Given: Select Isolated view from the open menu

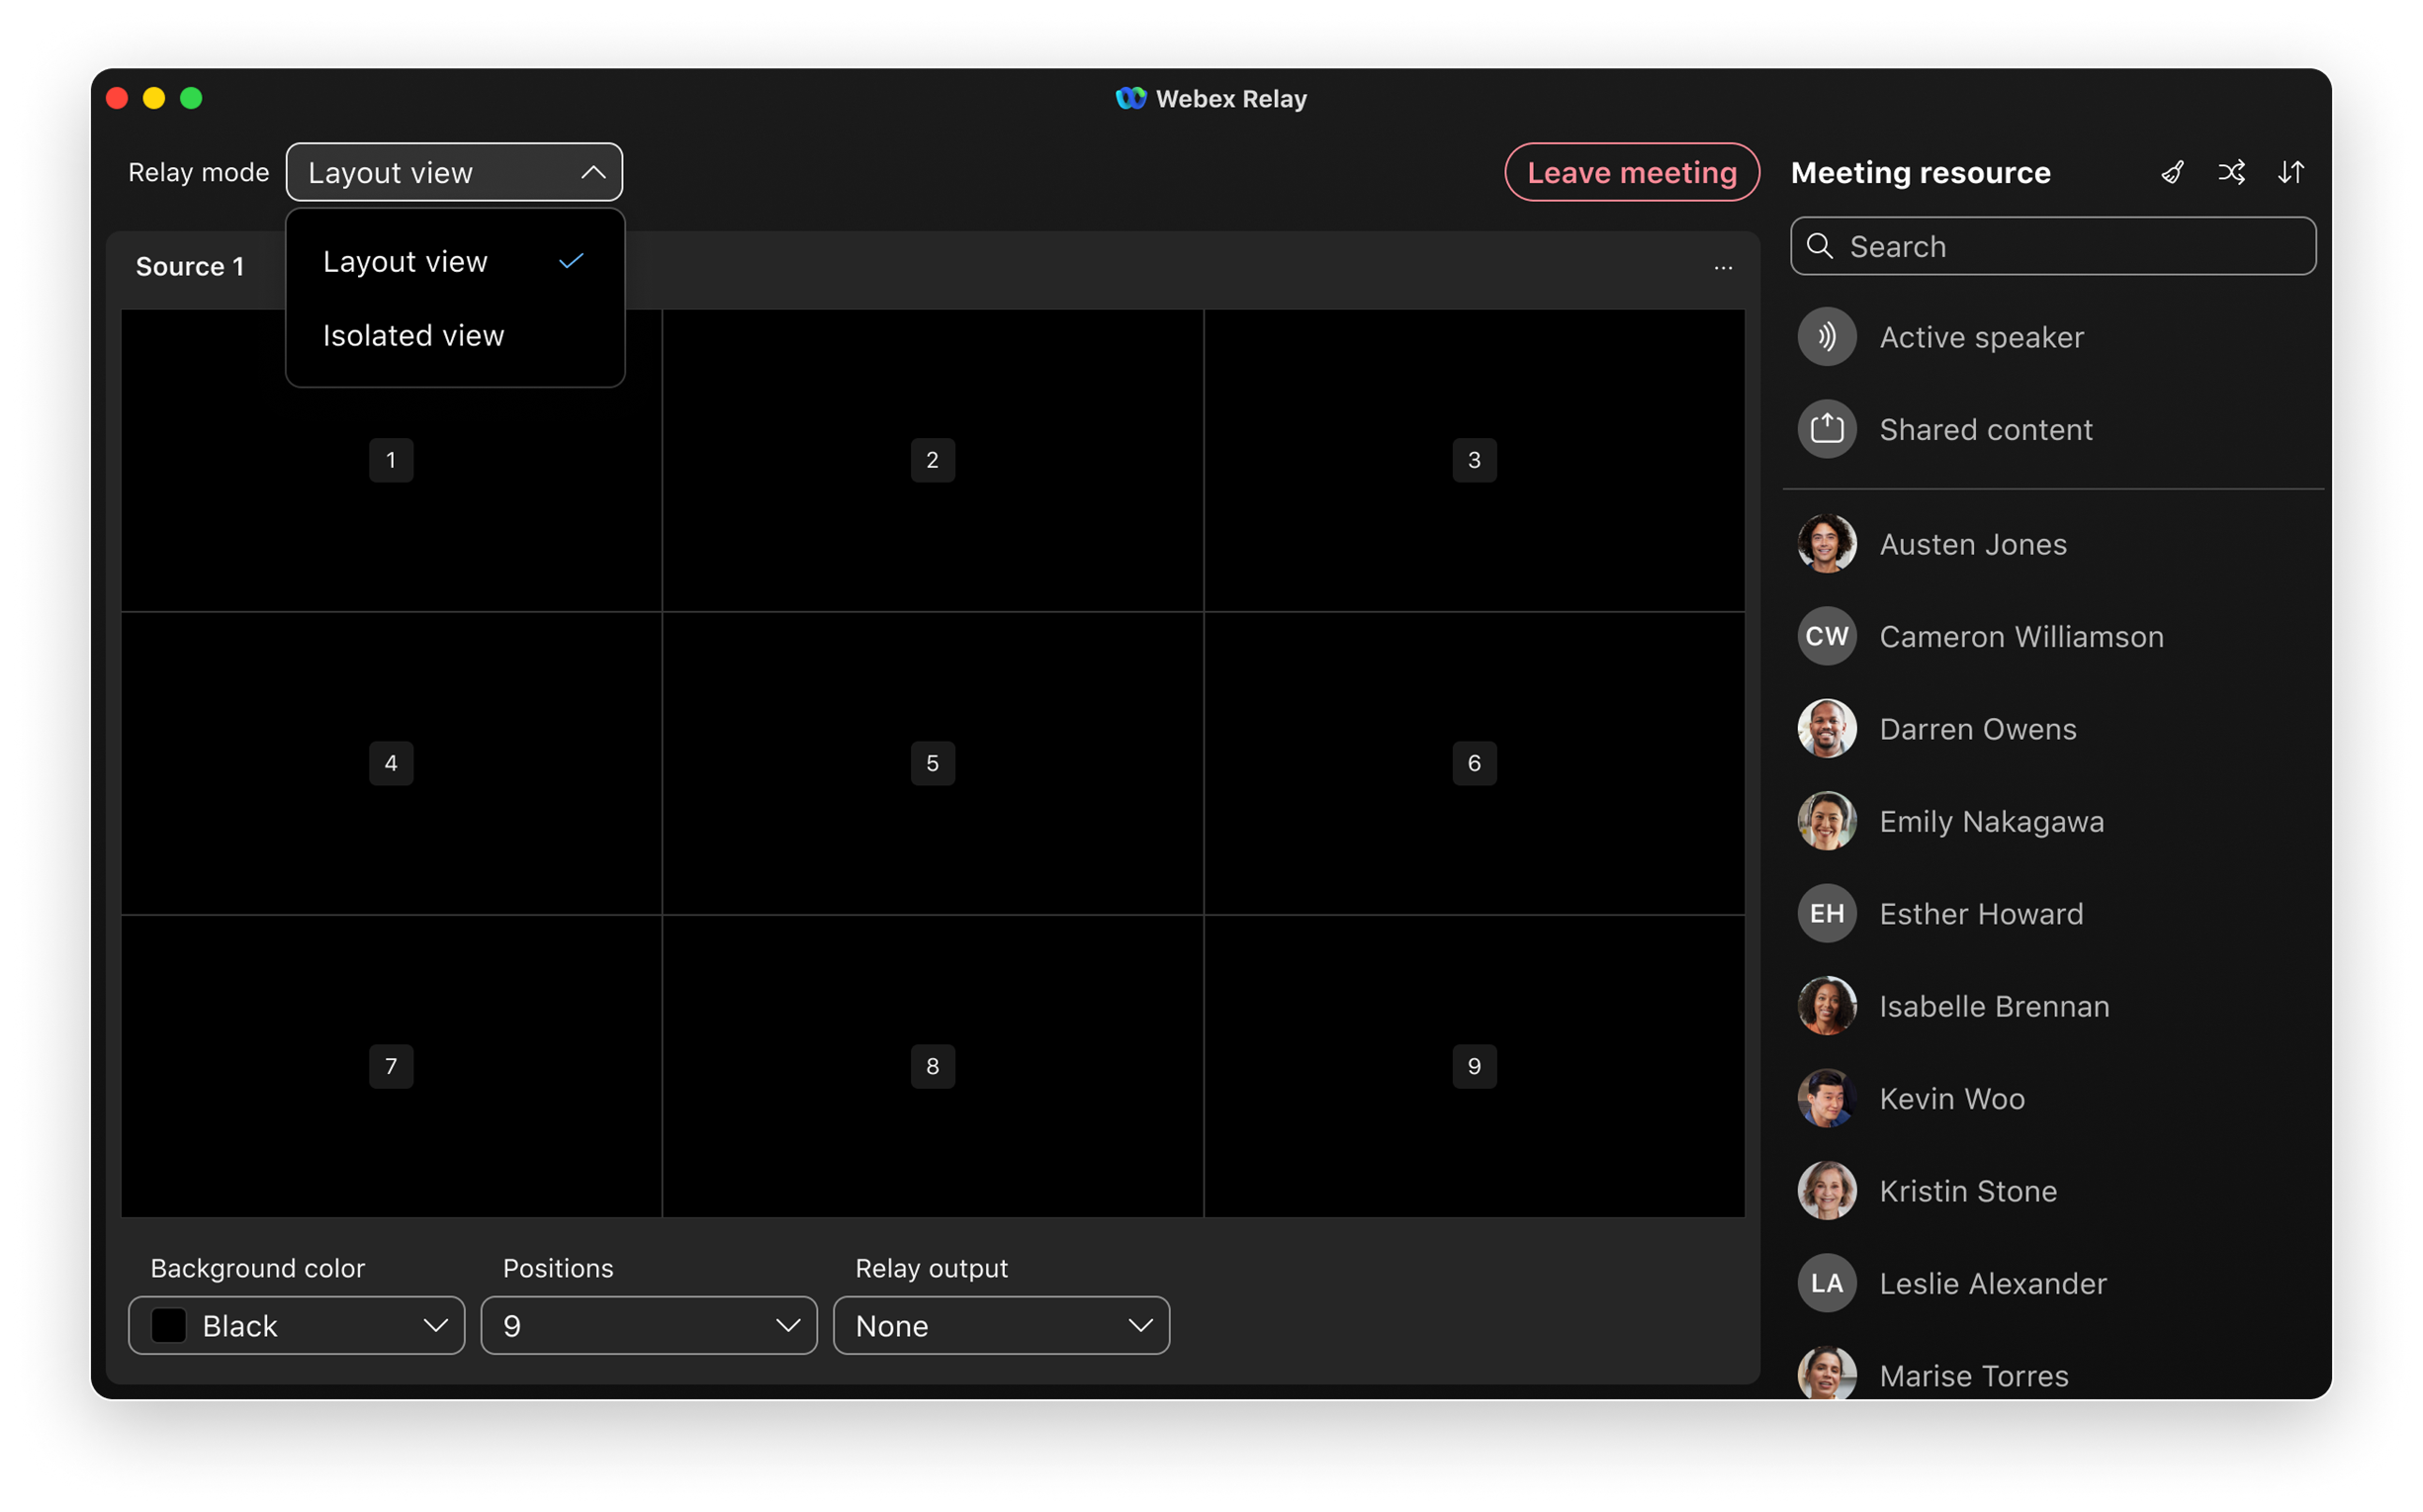Looking at the screenshot, I should (x=413, y=335).
